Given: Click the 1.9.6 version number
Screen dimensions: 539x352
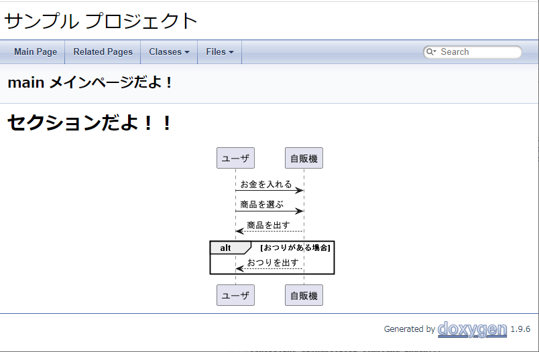Looking at the screenshot, I should (520, 329).
